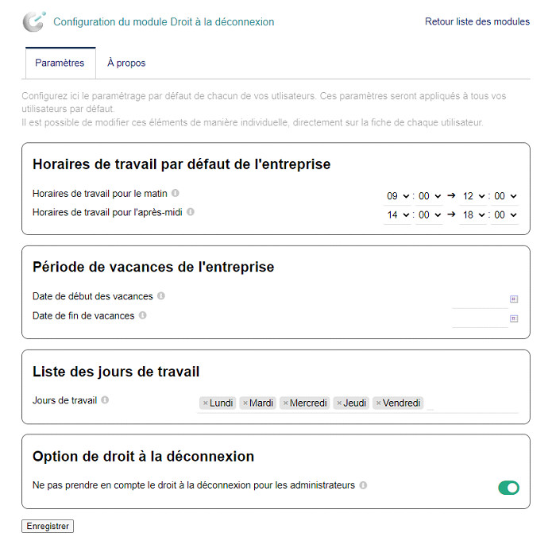Click info icon beside administrators disconnection option

tap(363, 484)
